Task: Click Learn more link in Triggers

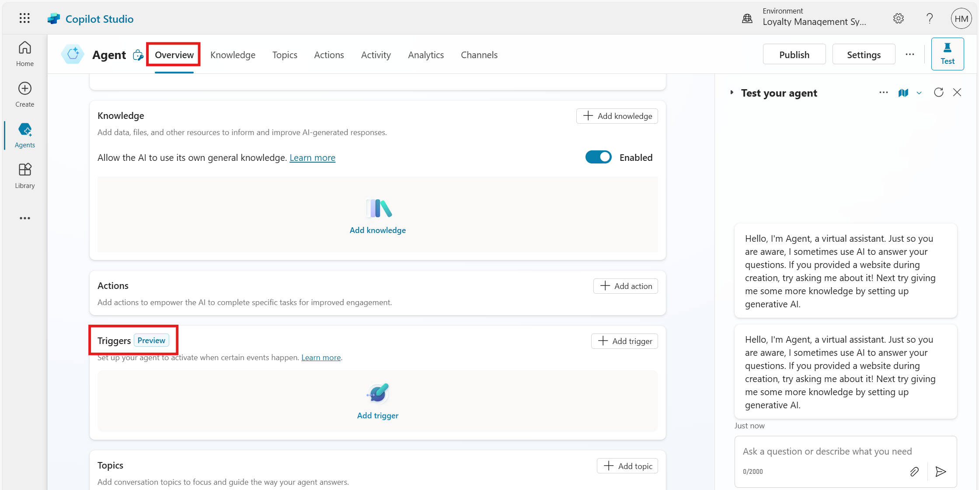Action: [321, 358]
